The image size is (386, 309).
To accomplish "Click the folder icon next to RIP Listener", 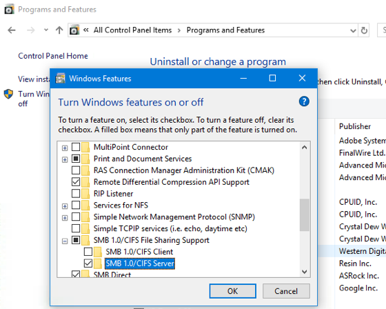I will tap(85, 194).
